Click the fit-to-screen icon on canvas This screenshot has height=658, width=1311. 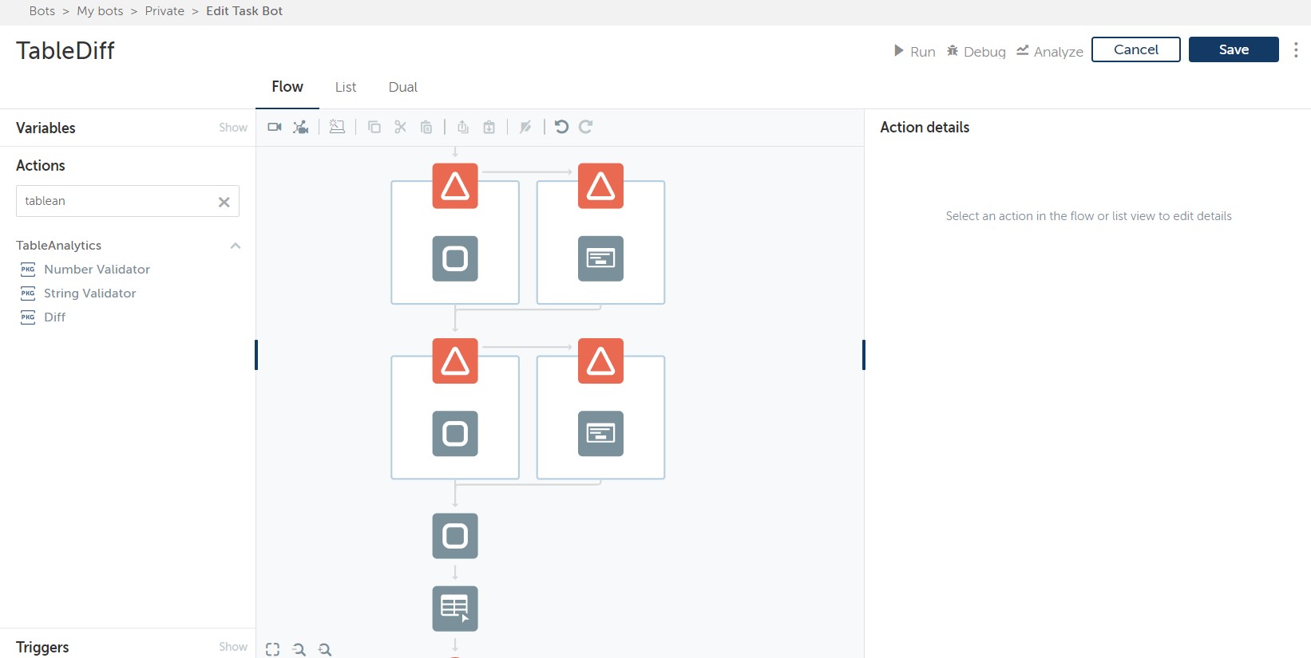coord(273,649)
